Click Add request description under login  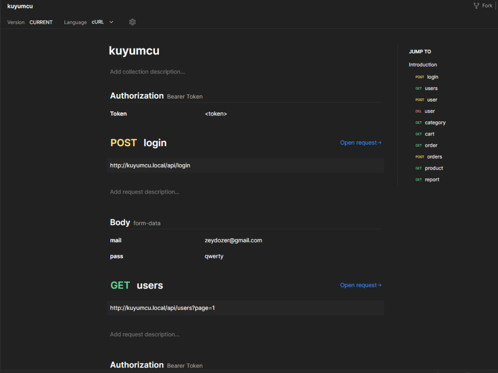coord(144,192)
